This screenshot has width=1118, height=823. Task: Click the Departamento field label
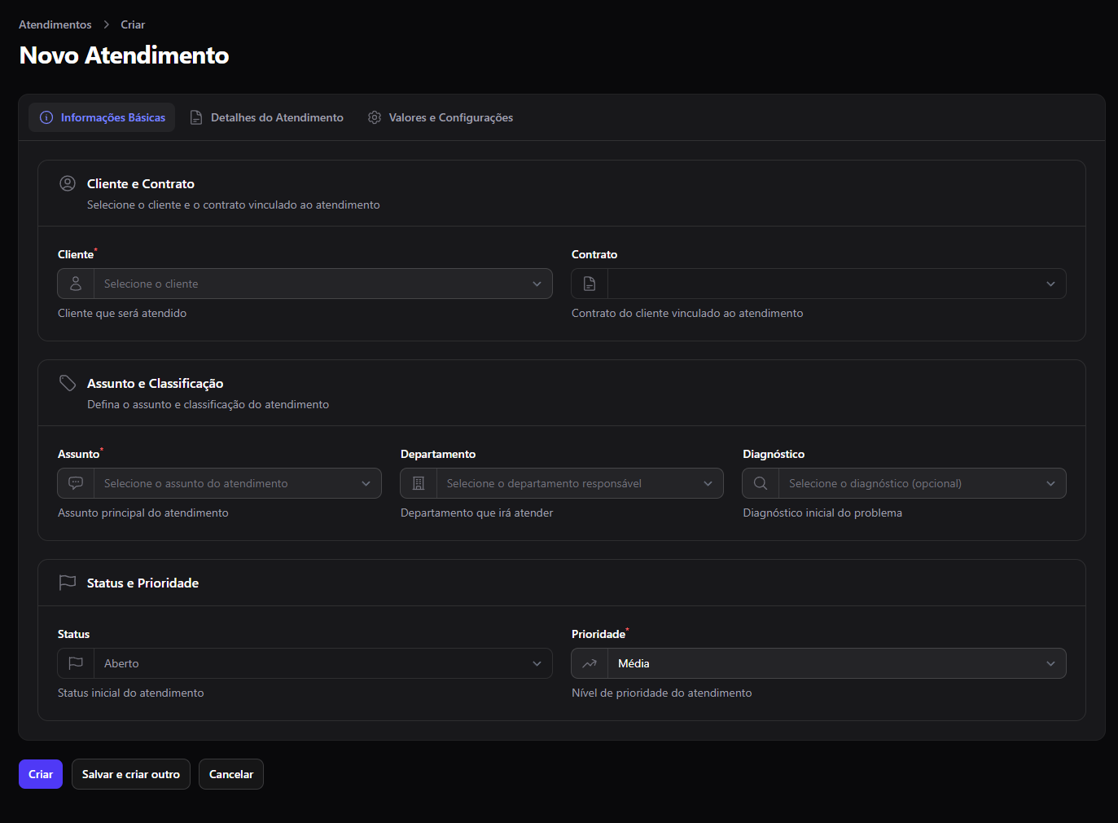tap(438, 454)
